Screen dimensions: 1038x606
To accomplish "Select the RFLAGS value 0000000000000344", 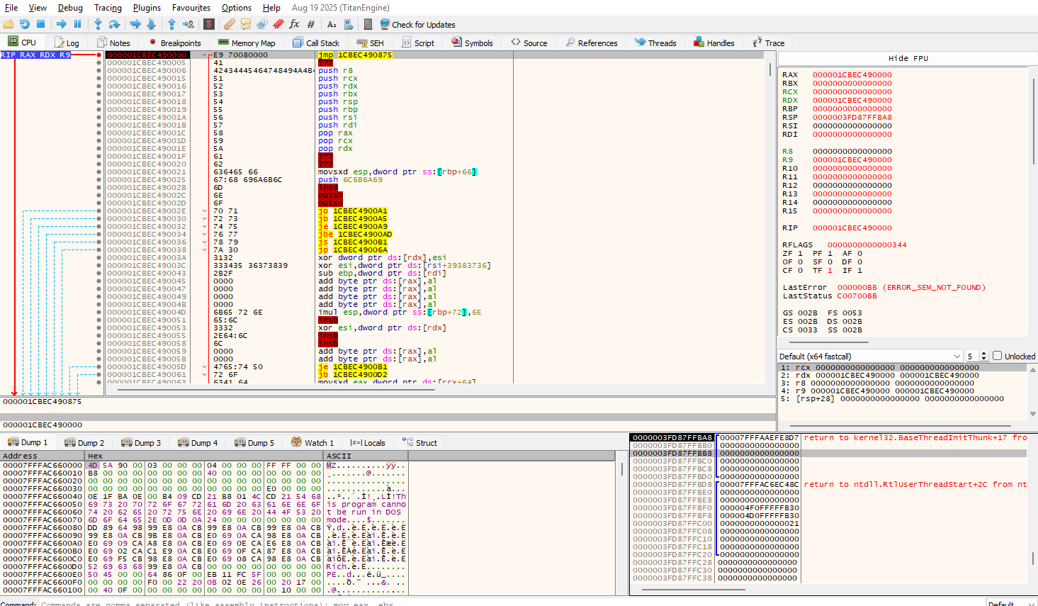I will [867, 245].
